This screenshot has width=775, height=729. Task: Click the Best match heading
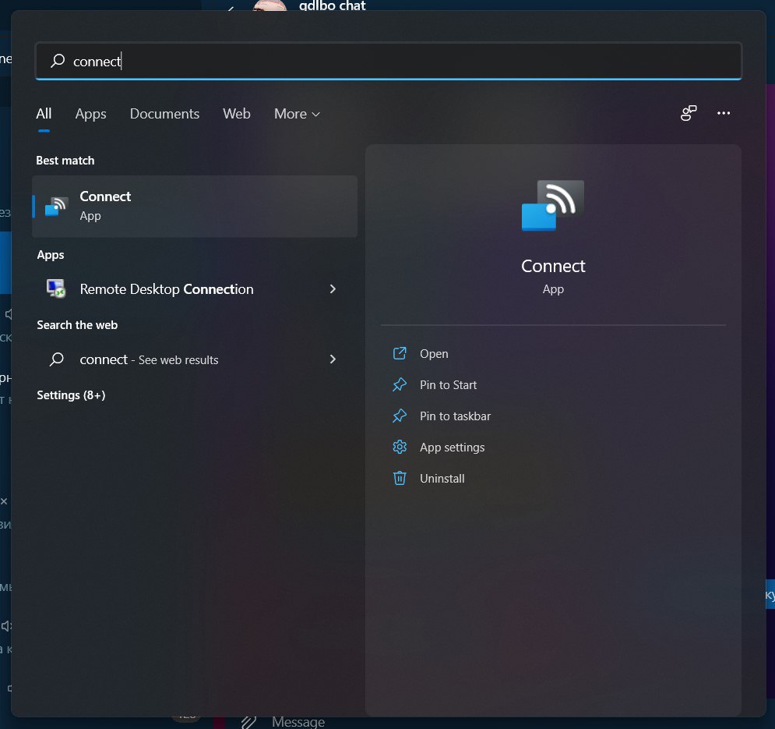[x=65, y=161]
